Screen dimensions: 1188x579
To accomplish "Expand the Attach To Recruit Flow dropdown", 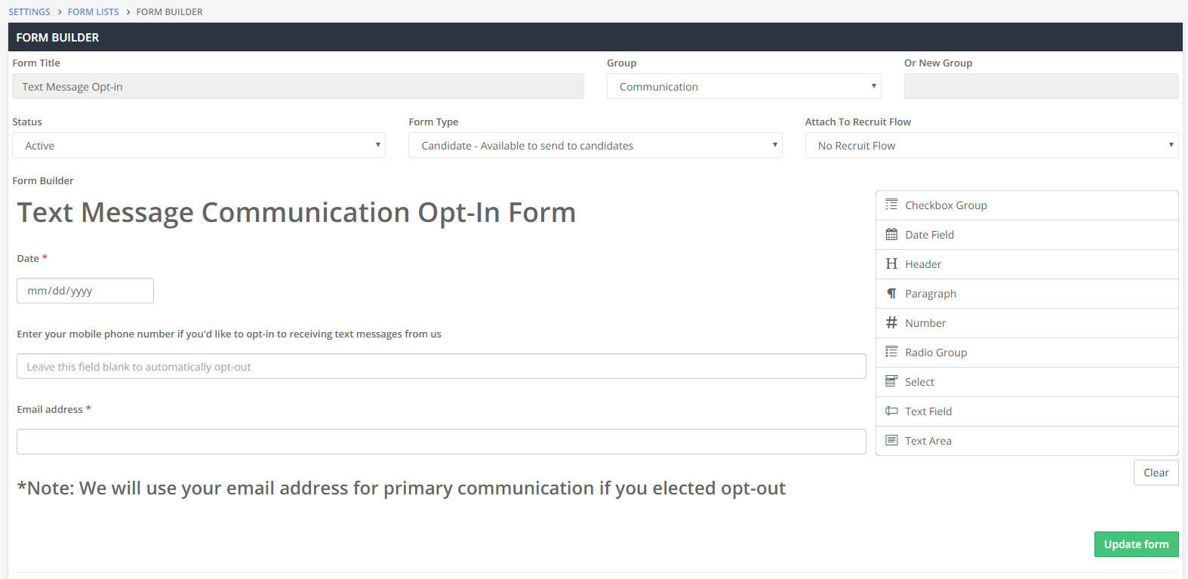I will tap(991, 145).
